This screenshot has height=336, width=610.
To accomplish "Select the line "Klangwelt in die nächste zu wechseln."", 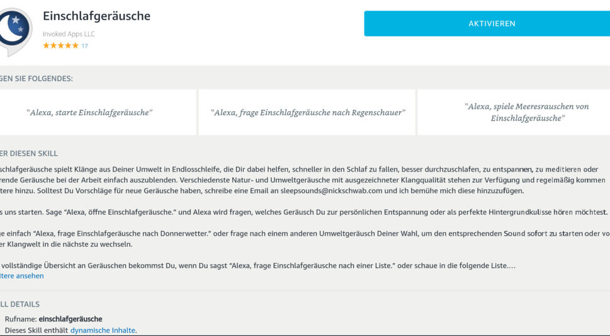I will click(70, 244).
